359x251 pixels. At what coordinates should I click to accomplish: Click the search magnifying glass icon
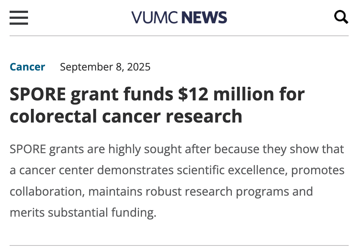pos(341,17)
